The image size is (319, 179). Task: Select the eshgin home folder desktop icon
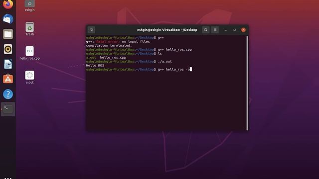(30, 5)
